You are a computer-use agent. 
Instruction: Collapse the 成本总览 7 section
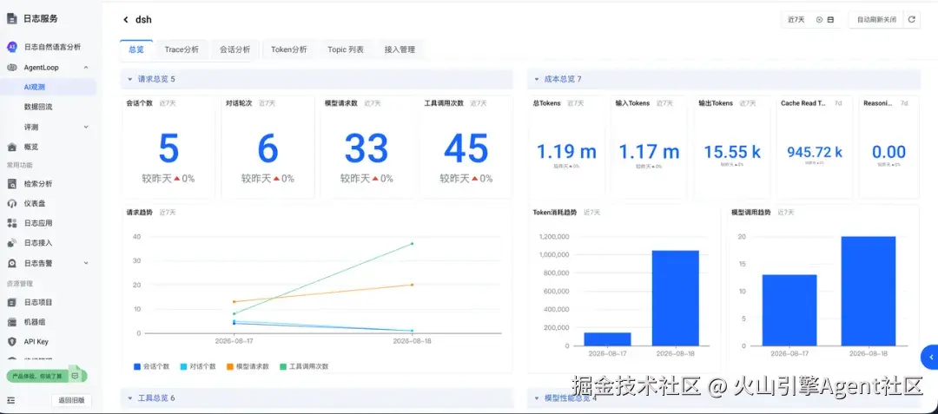coord(536,79)
